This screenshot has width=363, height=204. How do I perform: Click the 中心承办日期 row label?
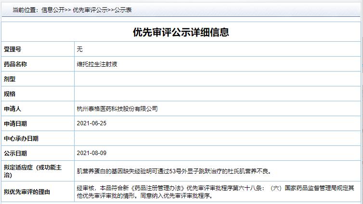[x=21, y=138]
